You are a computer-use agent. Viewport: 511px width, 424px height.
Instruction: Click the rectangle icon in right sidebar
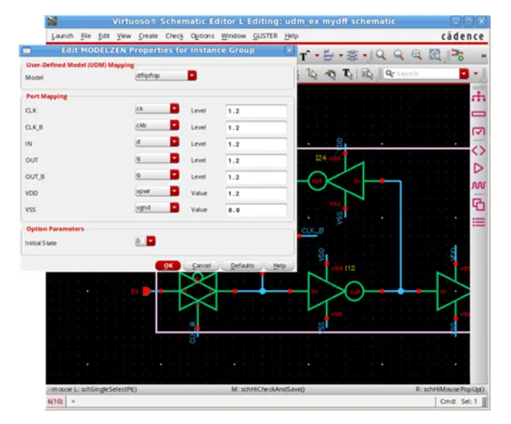point(479,114)
